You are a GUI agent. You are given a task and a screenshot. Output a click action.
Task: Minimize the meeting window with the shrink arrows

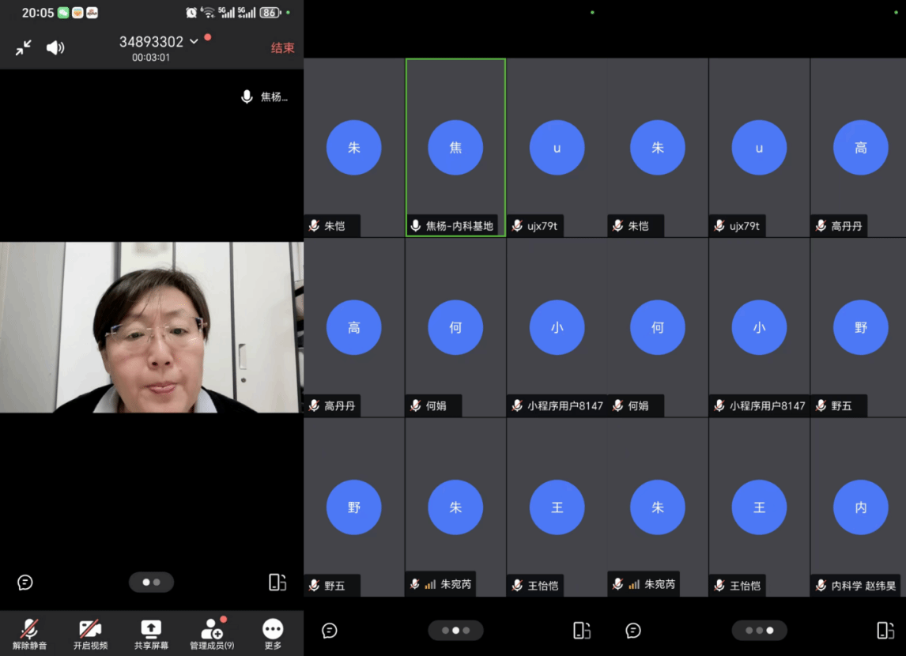click(x=24, y=47)
